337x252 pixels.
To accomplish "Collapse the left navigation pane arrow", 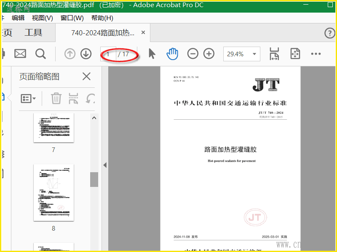I will (105, 165).
